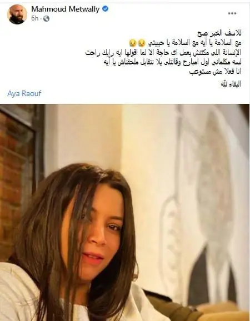Click the line starting 'الإنسانة اللى مكنتش'
250x321 pixels.
(163, 53)
